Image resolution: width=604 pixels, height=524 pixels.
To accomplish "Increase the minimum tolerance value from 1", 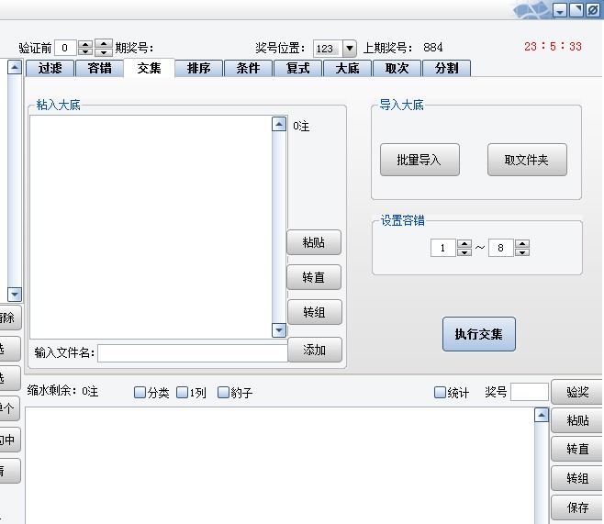I will [x=464, y=244].
